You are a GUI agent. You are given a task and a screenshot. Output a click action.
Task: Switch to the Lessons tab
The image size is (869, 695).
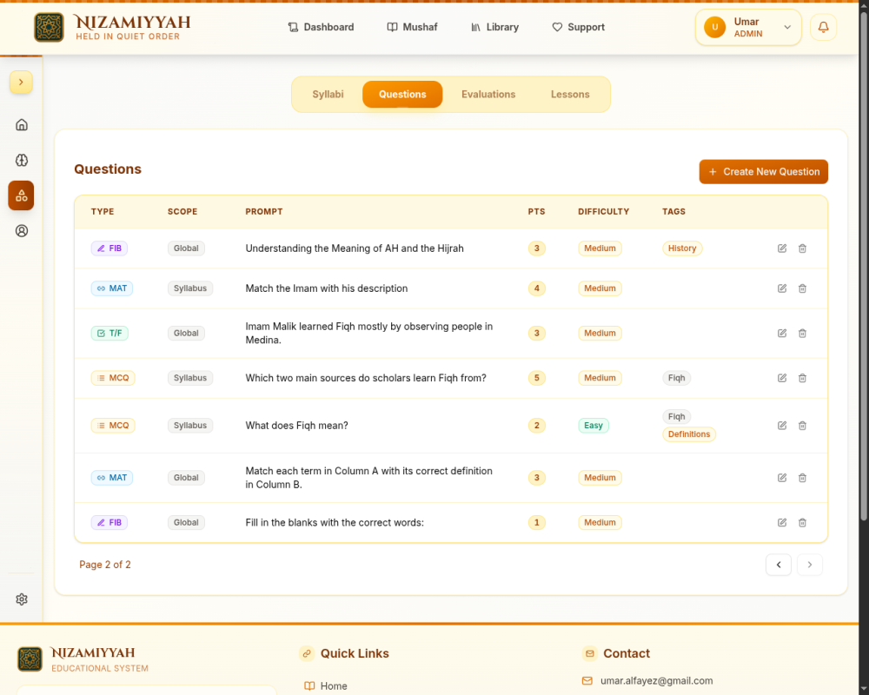pos(570,94)
